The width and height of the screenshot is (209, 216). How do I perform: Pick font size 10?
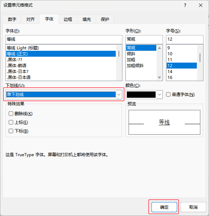[x=182, y=54]
